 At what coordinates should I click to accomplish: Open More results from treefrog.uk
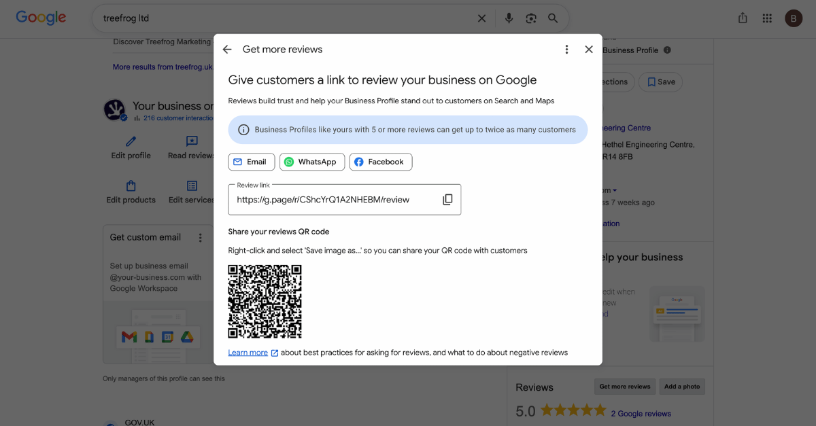[163, 67]
